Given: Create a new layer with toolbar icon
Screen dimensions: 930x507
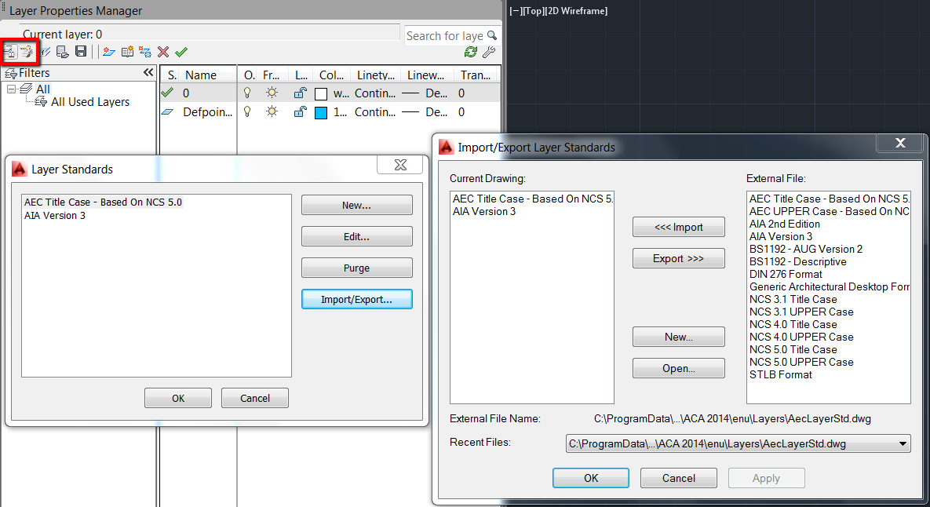Looking at the screenshot, I should pyautogui.click(x=108, y=52).
